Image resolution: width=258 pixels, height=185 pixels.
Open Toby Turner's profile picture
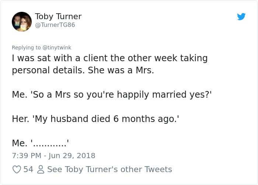coord(22,21)
